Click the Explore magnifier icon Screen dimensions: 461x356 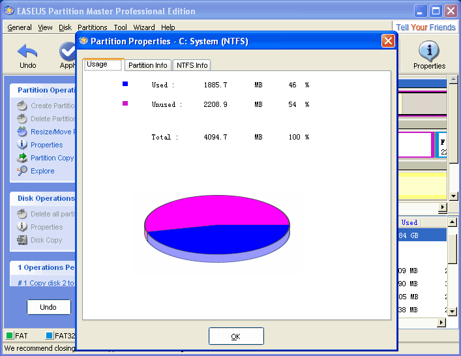click(22, 171)
